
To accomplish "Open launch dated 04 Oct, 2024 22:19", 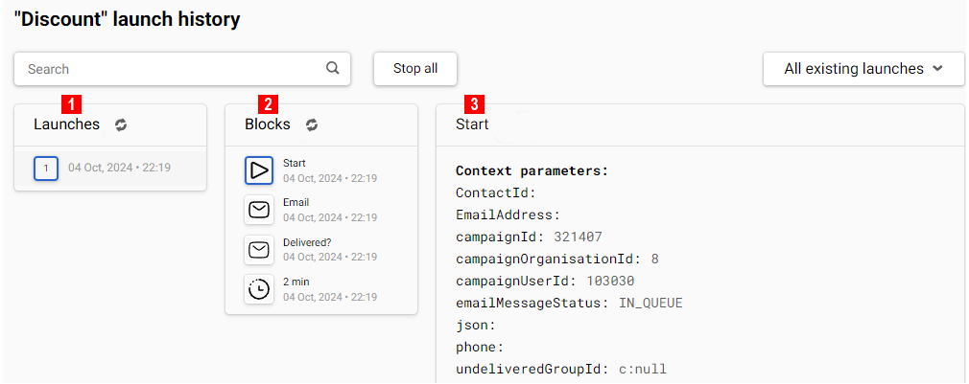I will click(110, 169).
